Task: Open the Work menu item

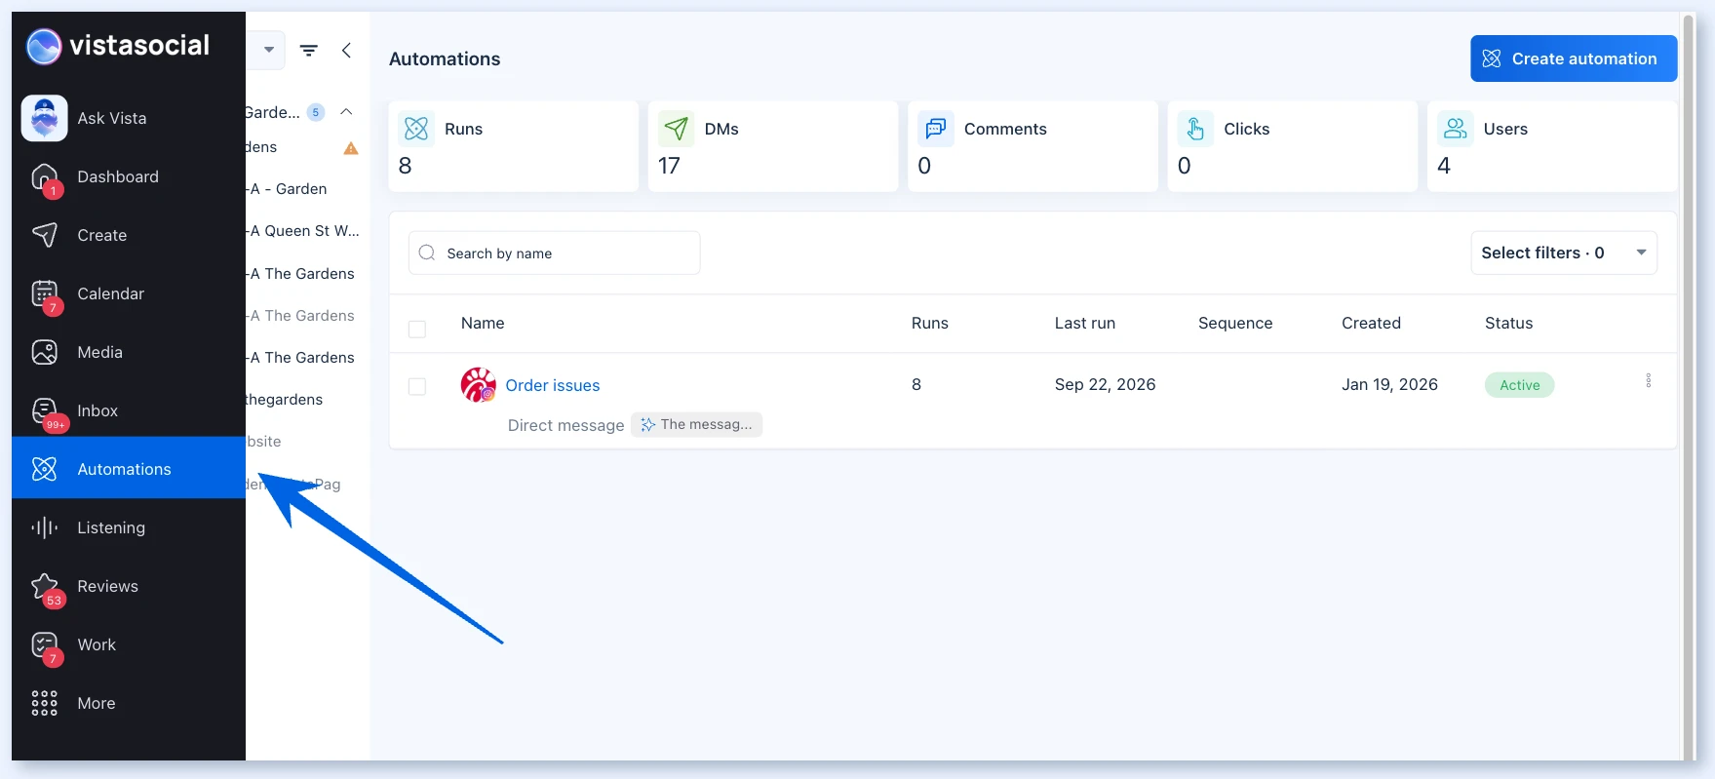Action: 129,644
